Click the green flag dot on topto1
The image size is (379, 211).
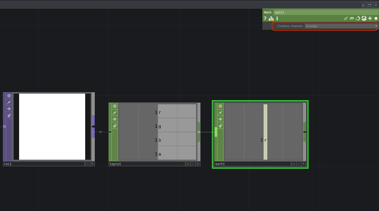click(188, 164)
